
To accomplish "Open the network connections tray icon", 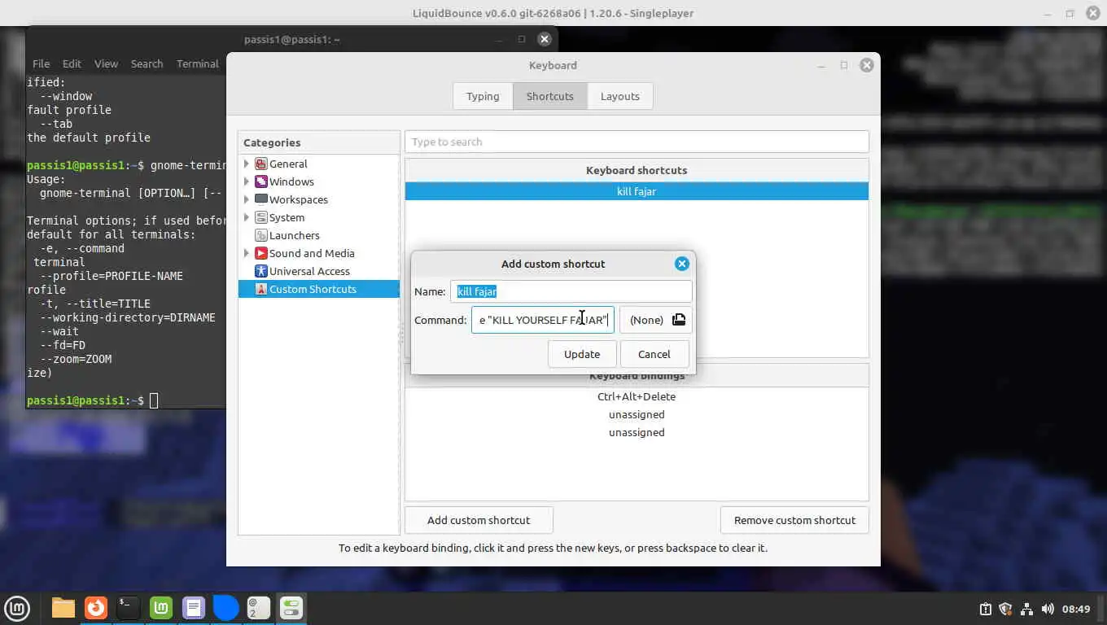I will point(1026,609).
